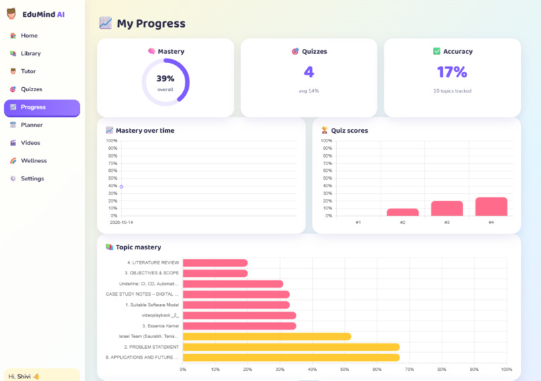
Task: Click the My Progress title
Action: [151, 23]
